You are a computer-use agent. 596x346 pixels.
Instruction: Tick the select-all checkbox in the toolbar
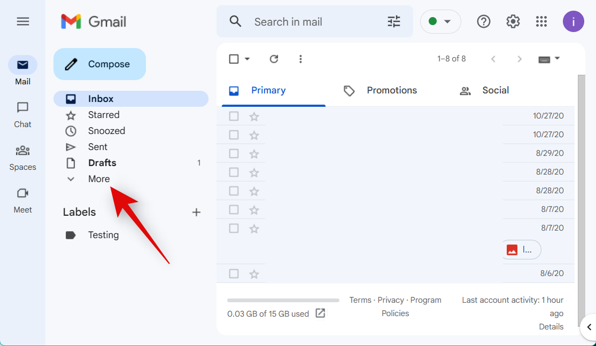(234, 59)
